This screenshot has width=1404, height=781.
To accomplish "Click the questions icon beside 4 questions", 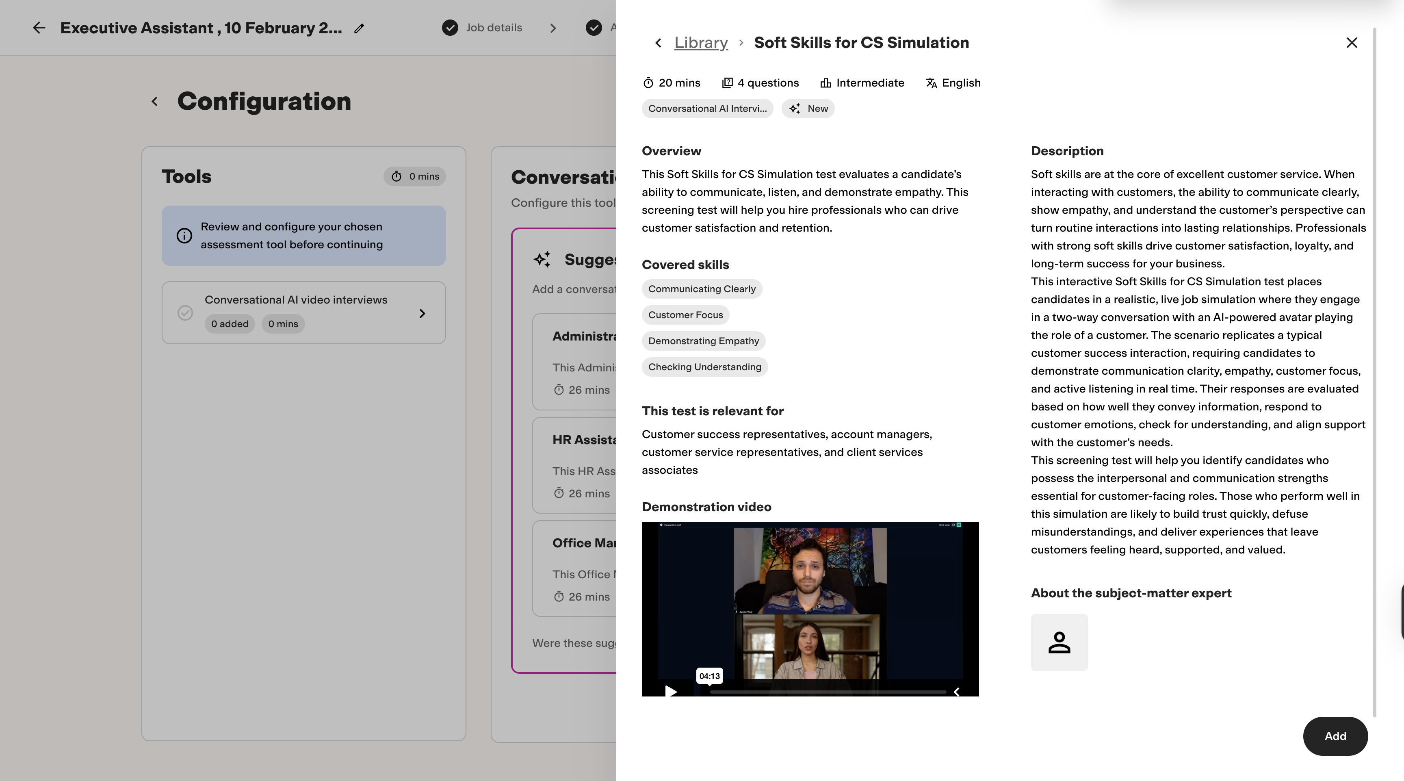I will (x=727, y=83).
